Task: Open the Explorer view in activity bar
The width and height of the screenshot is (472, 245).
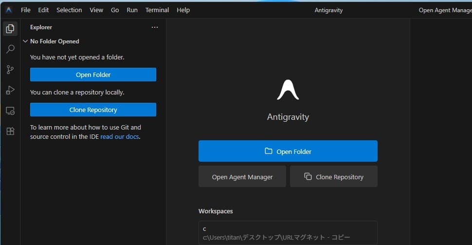Action: [x=10, y=29]
